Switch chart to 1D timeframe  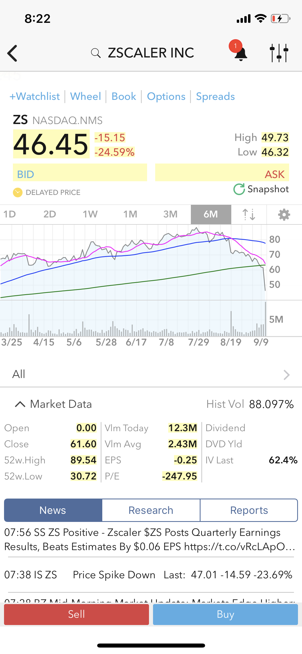click(10, 214)
